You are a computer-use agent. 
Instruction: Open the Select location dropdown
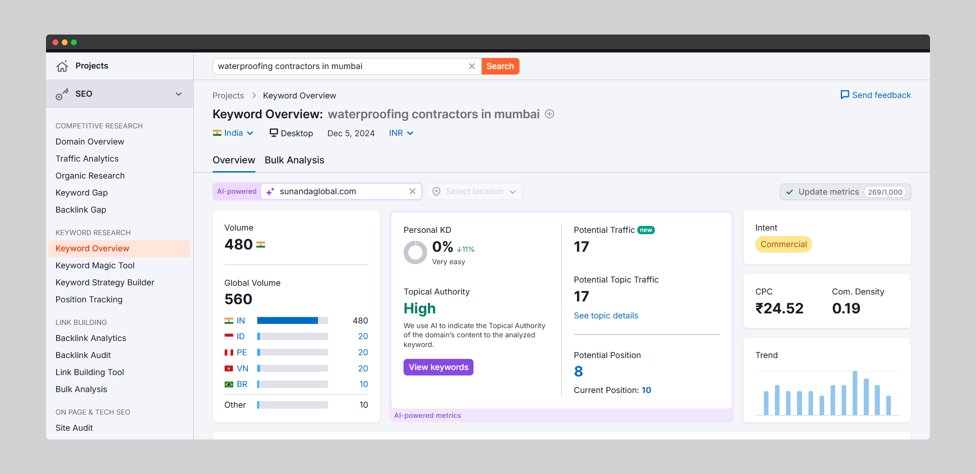(474, 191)
